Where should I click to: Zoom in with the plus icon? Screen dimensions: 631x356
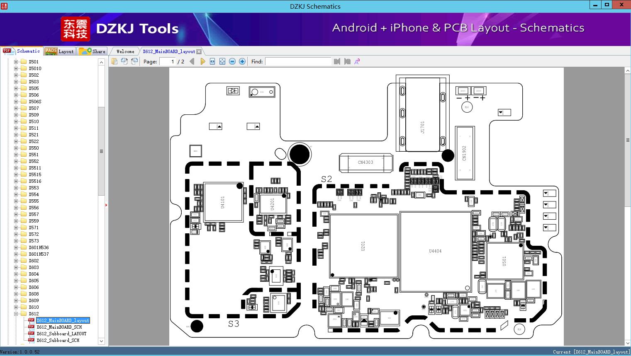click(x=242, y=61)
